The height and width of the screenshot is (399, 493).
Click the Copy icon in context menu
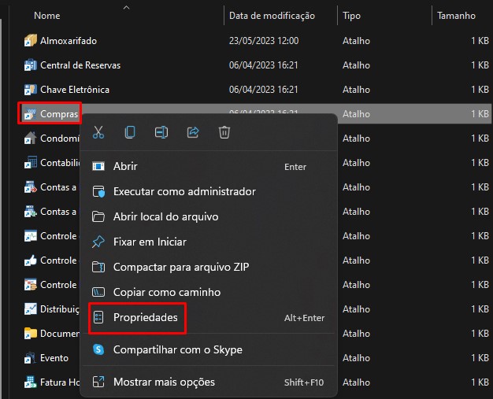point(130,132)
